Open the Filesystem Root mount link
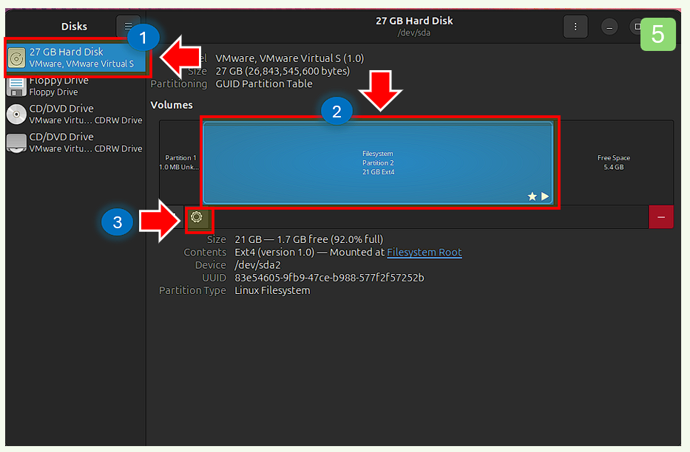690x452 pixels. [x=425, y=252]
